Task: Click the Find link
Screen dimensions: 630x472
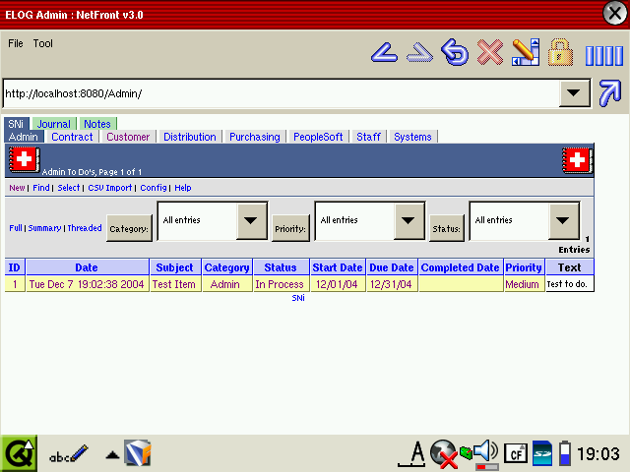Action: coord(41,188)
